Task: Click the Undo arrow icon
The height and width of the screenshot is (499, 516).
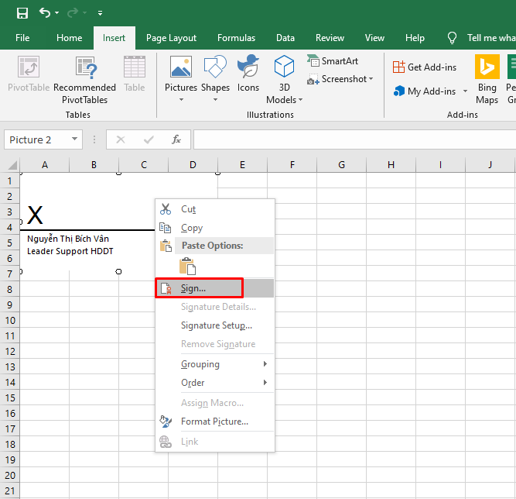Action: pos(45,13)
